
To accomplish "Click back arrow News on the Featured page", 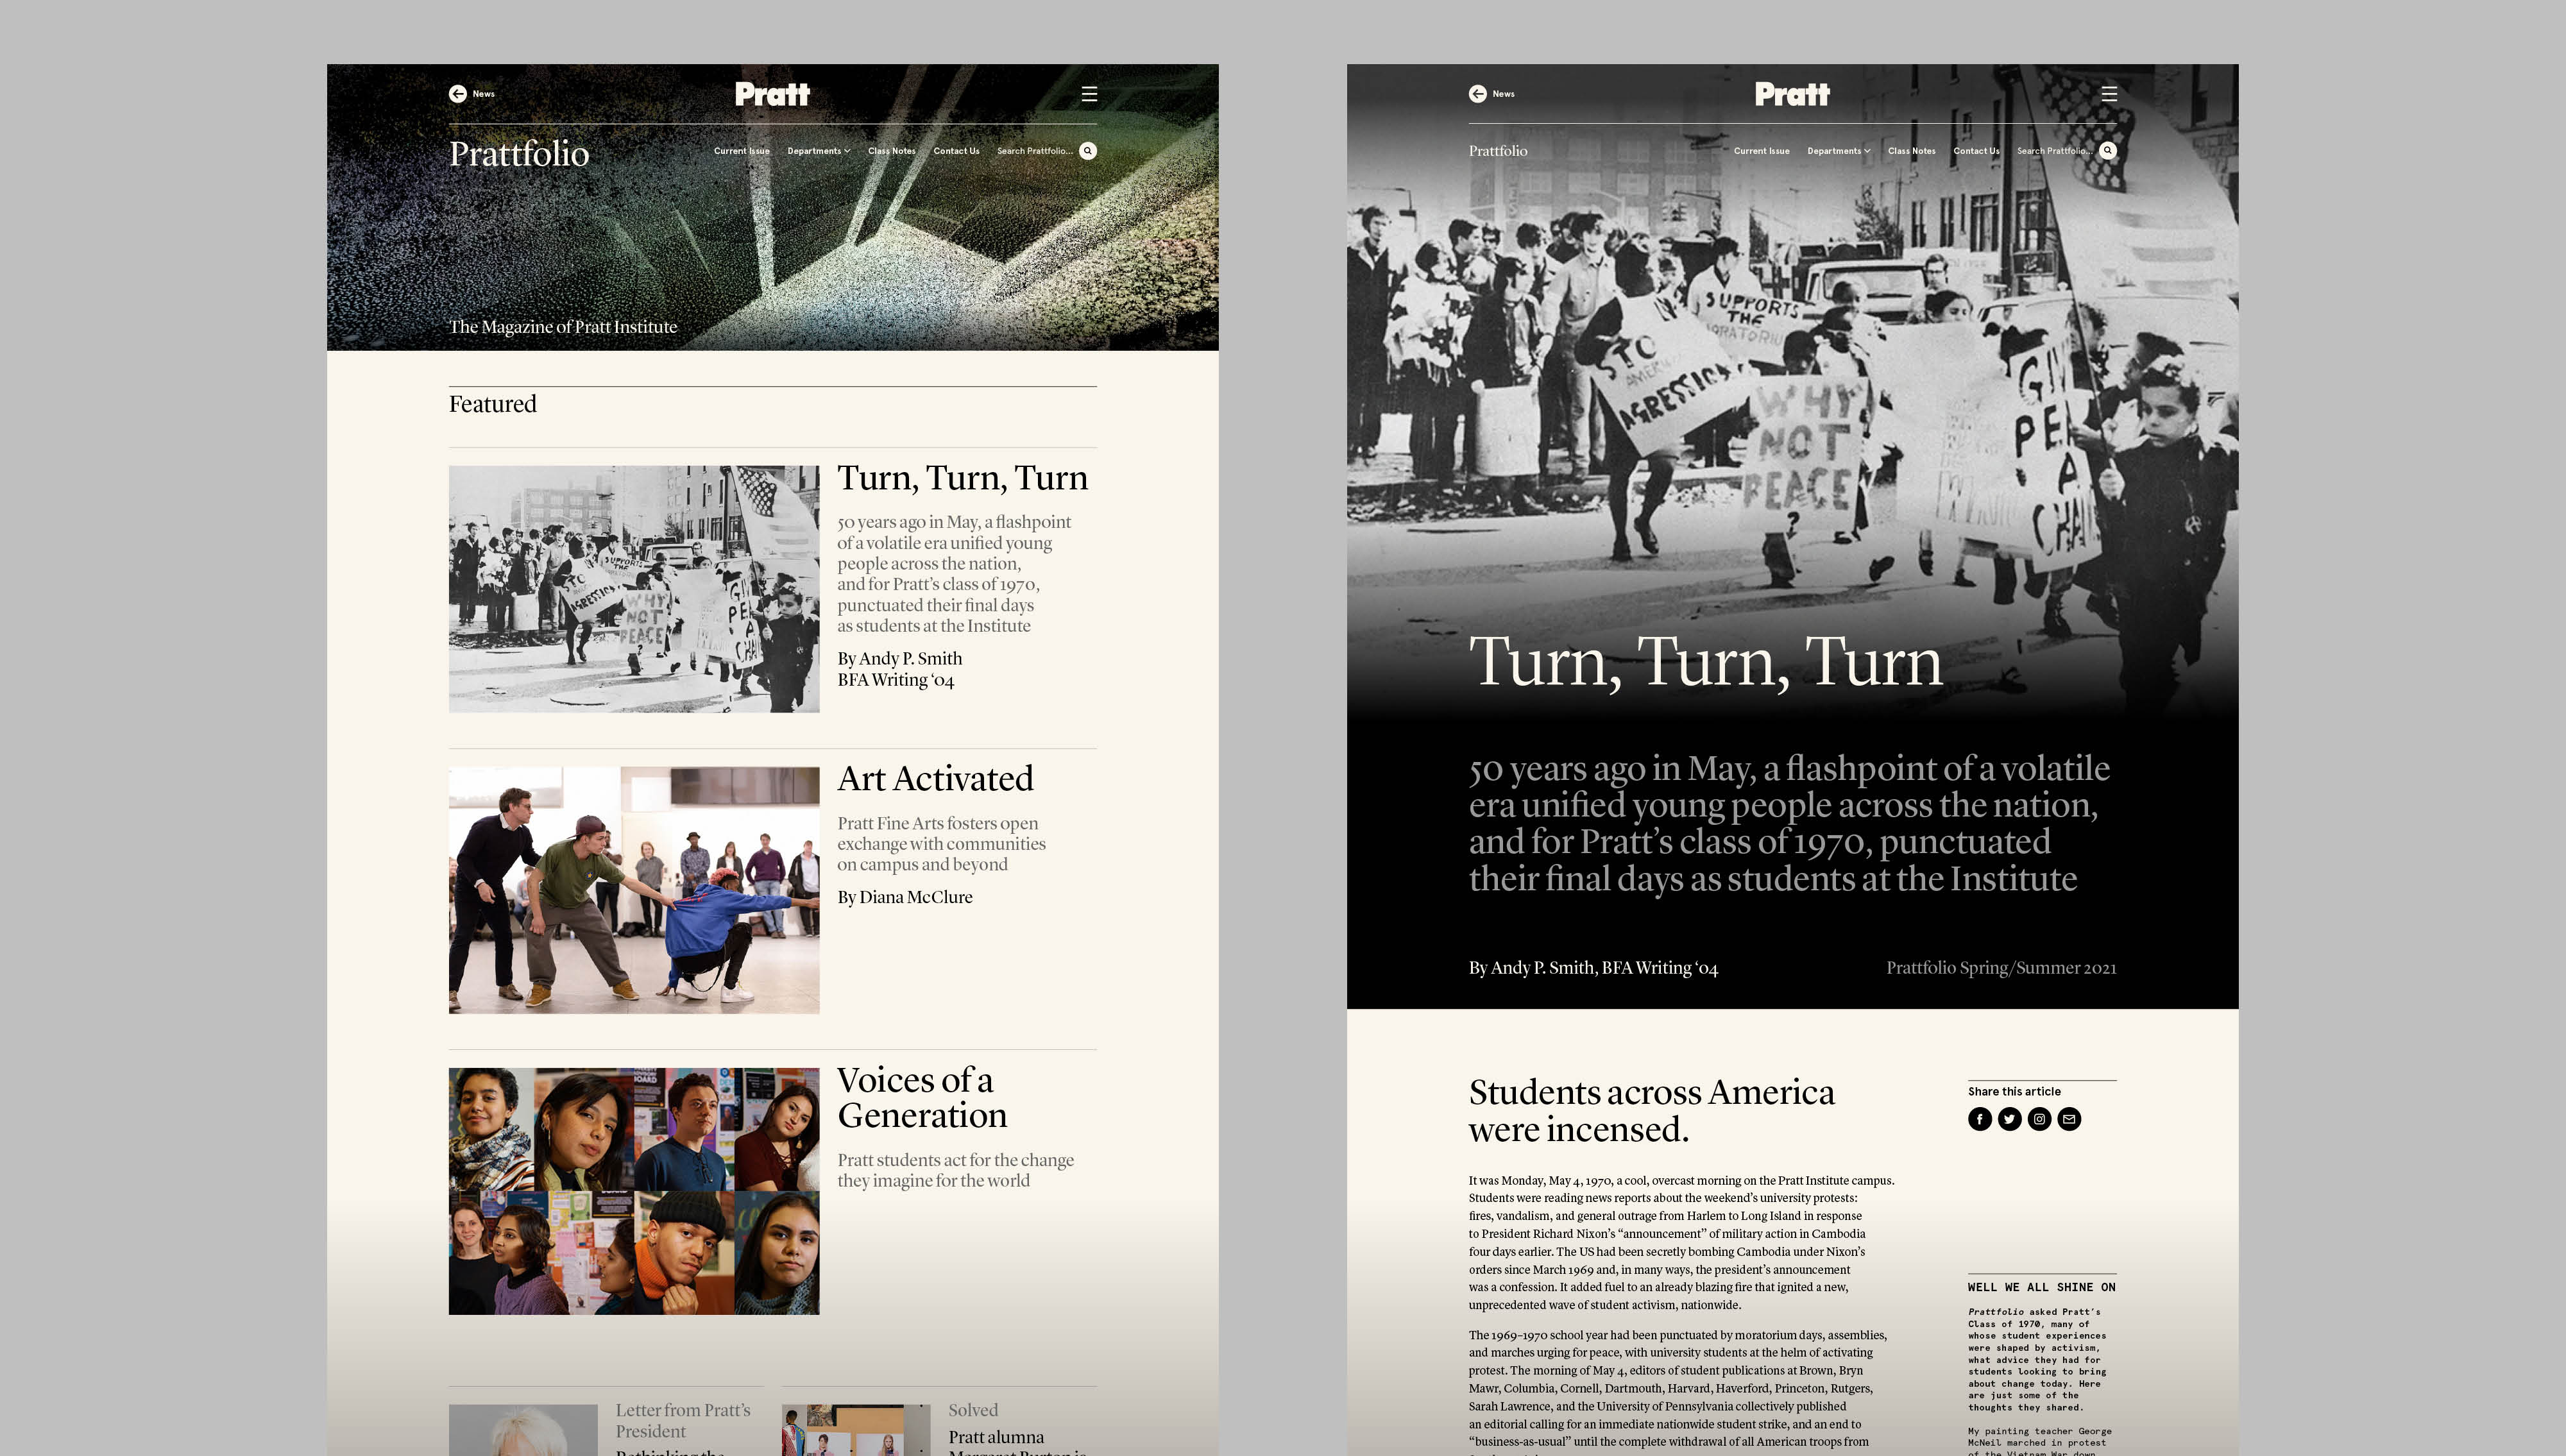I will (x=458, y=94).
